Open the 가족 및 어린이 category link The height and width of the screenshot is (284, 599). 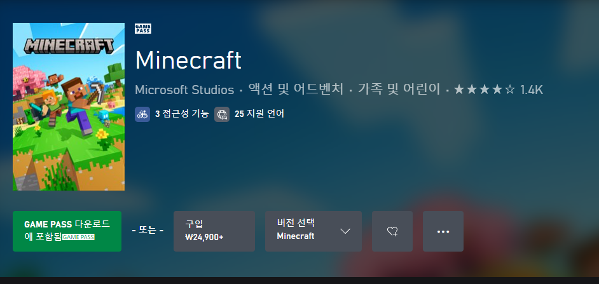399,90
